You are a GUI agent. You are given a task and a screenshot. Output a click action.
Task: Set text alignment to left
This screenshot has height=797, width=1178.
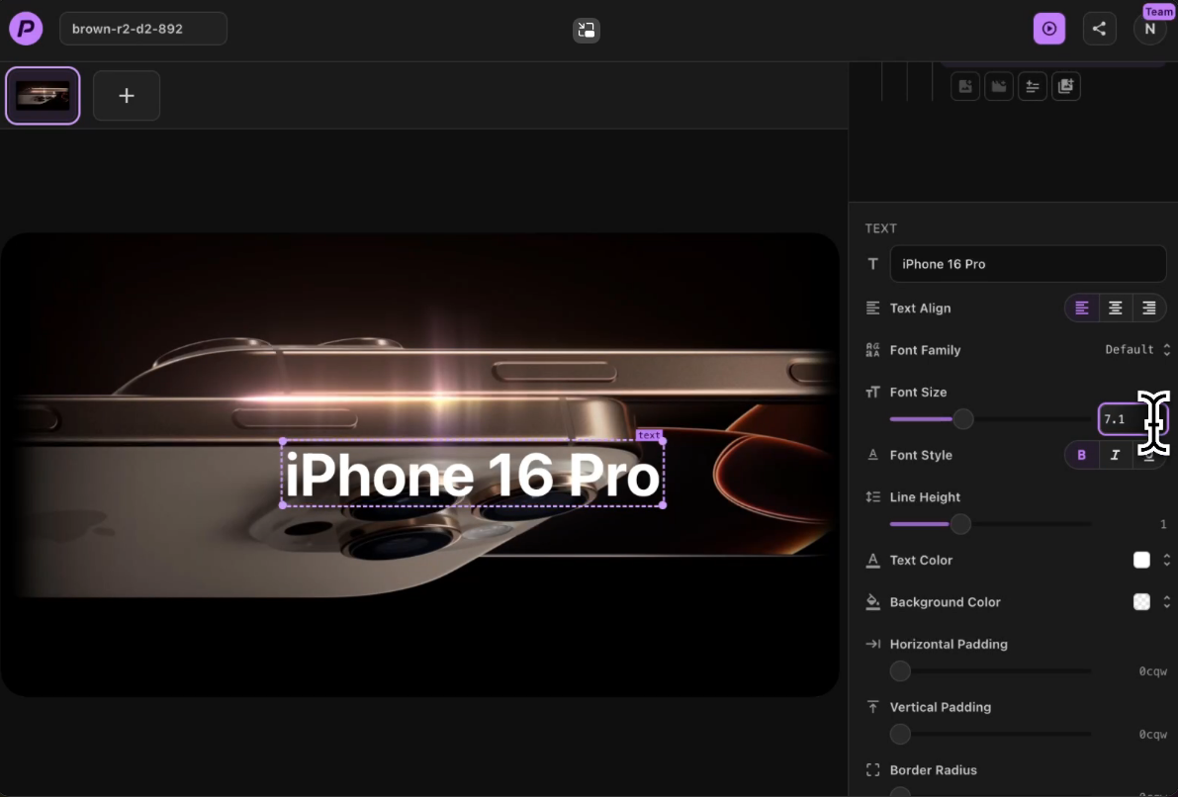pyautogui.click(x=1082, y=308)
